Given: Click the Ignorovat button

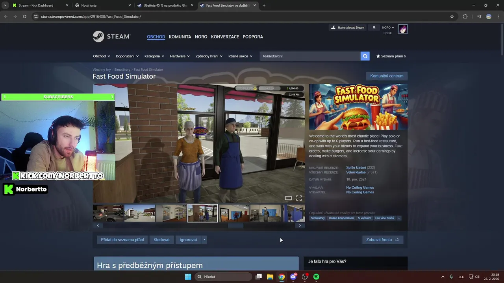Looking at the screenshot, I should point(188,240).
